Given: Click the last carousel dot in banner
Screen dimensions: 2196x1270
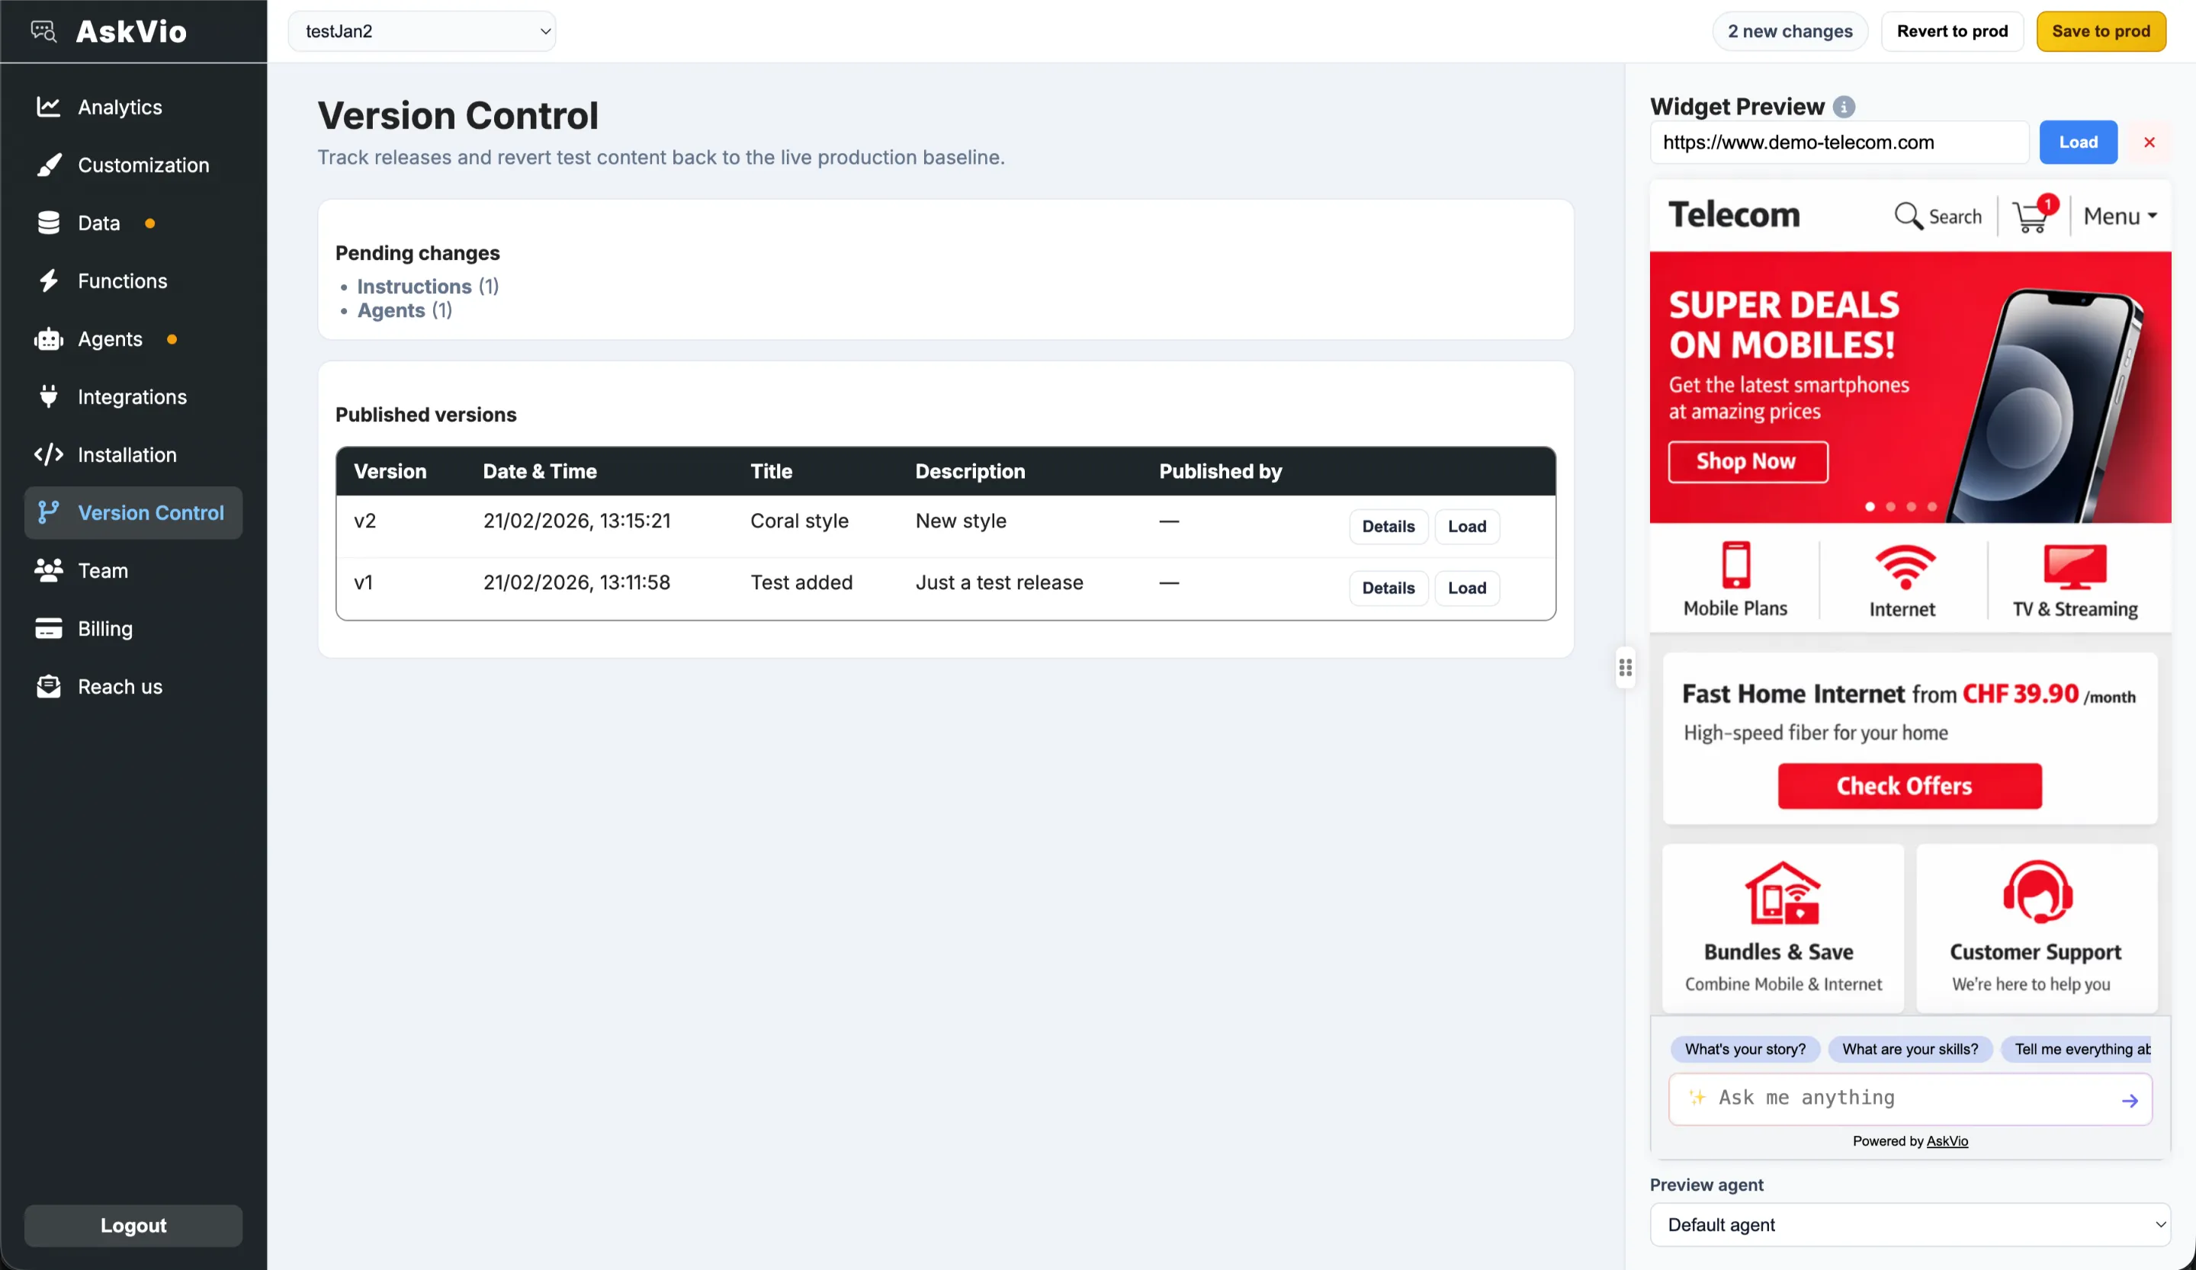Looking at the screenshot, I should [1932, 507].
